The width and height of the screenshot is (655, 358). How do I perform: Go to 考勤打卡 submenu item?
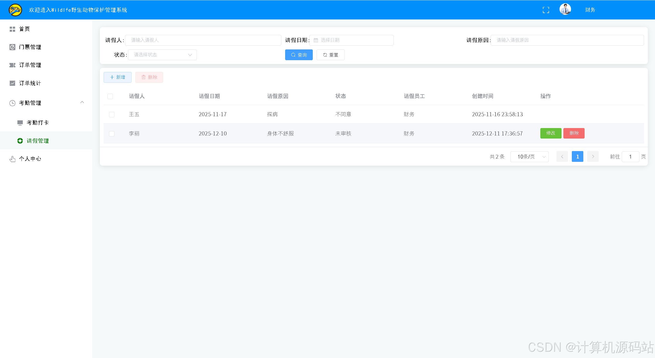(46, 123)
